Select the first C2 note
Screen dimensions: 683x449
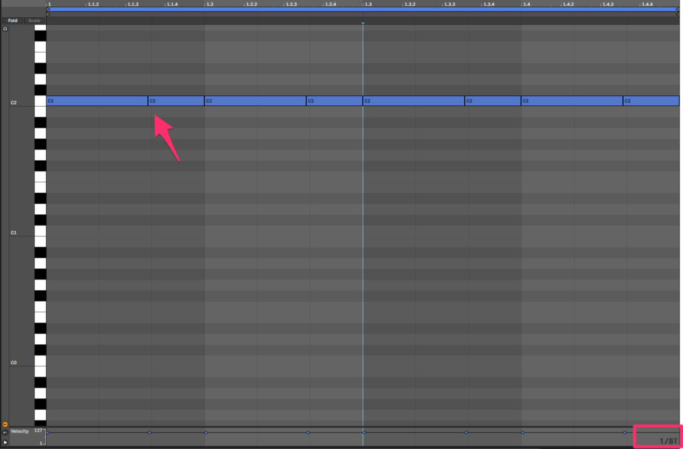97,101
